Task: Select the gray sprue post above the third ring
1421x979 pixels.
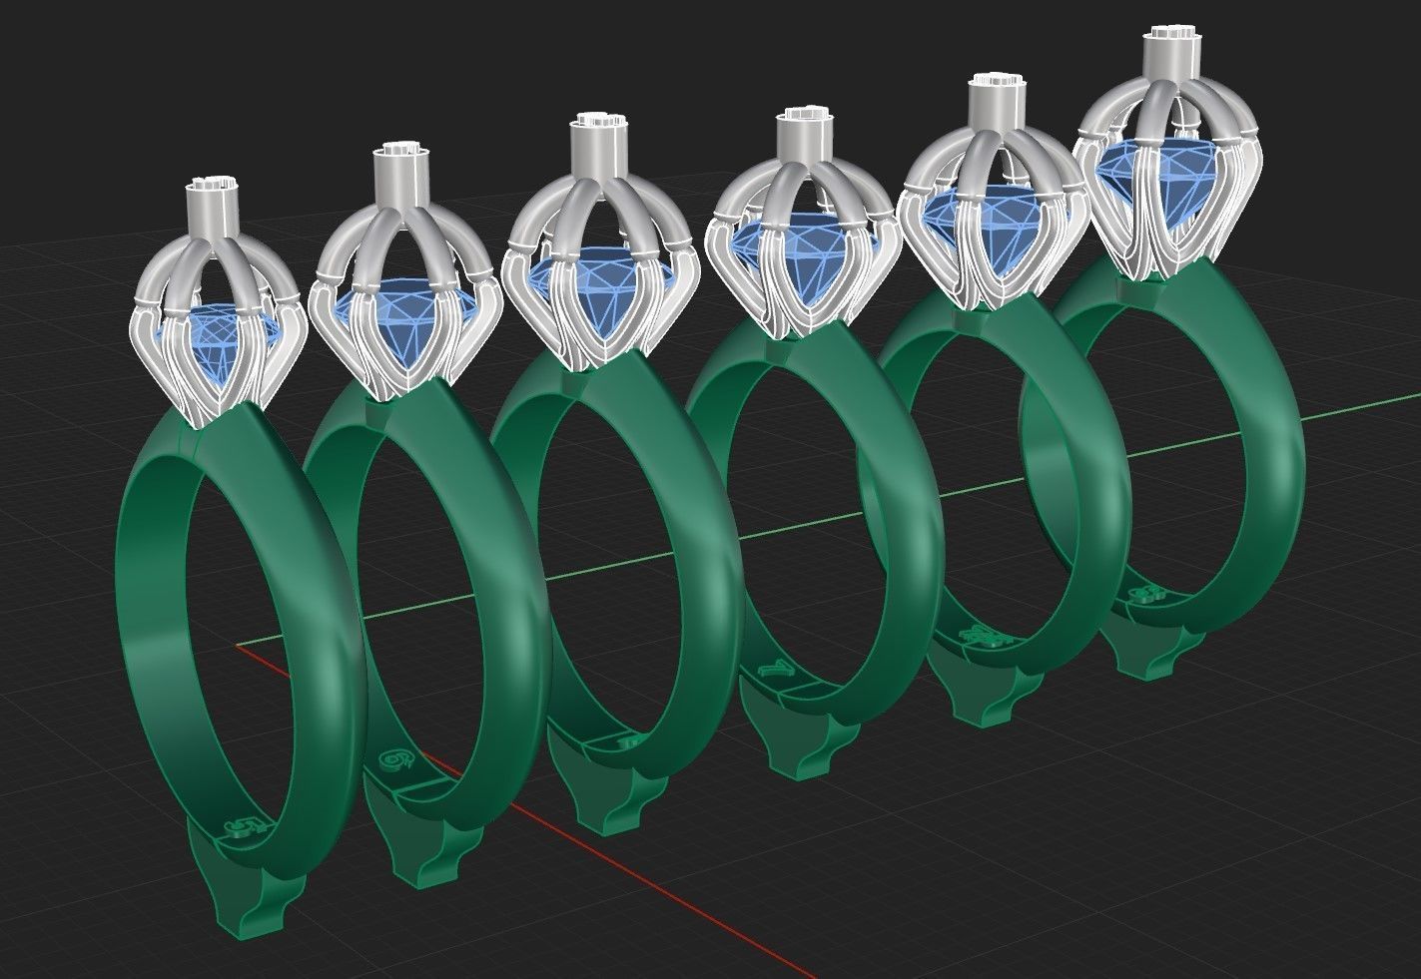Action: [x=600, y=148]
